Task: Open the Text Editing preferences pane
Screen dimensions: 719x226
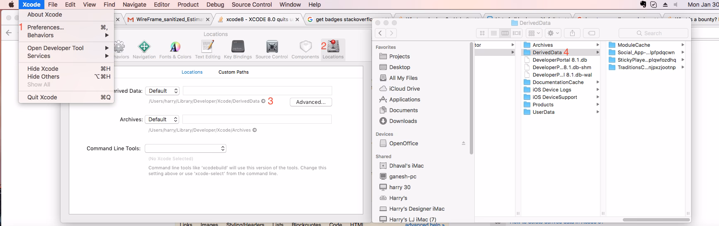Action: [207, 50]
